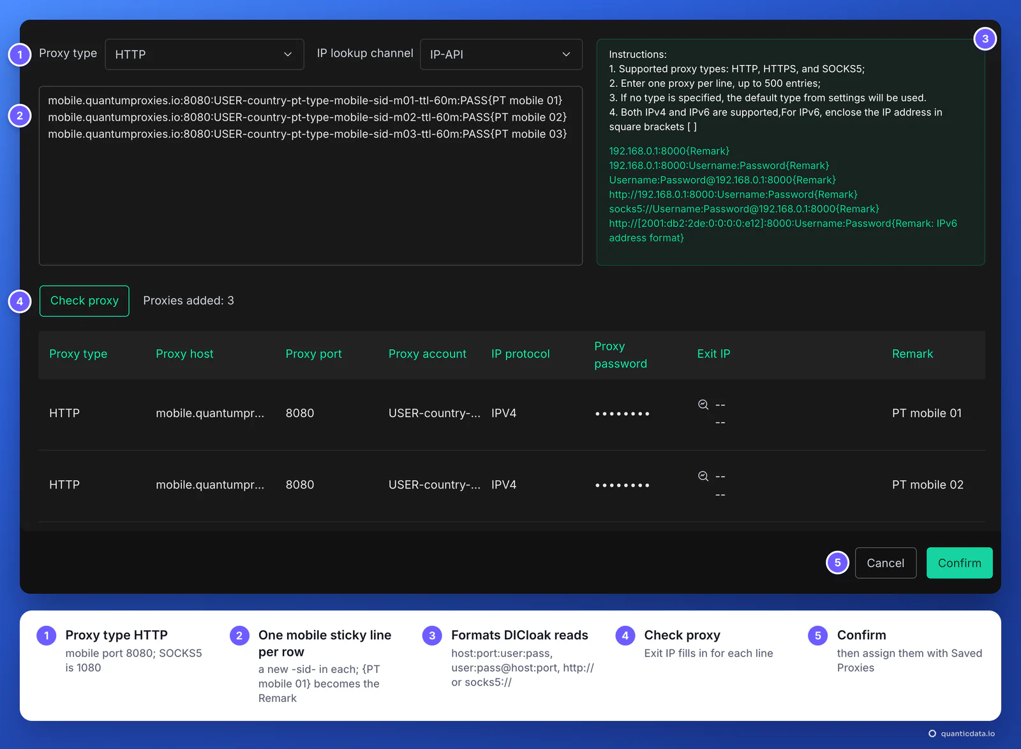1021x749 pixels.
Task: Click the PT mobile 03 proxy line in the text area
Action: click(x=308, y=134)
